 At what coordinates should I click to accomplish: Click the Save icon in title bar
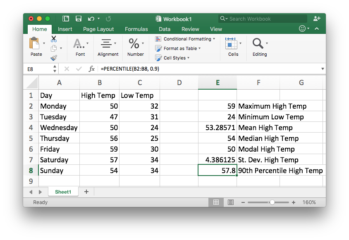click(x=78, y=19)
